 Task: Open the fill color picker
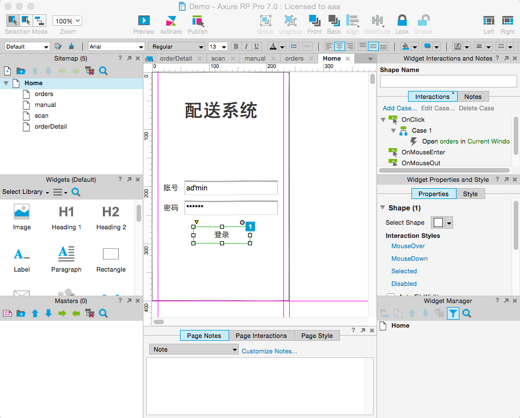click(409, 46)
